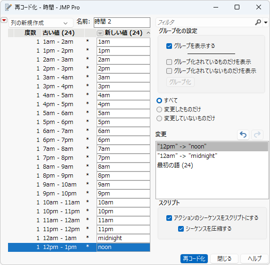The height and width of the screenshot is (265, 270).
Task: Open the red triangle options menu
Action: pyautogui.click(x=4, y=20)
